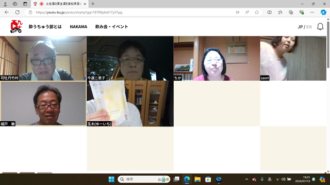Open browser settings and more menu
Image resolution: width=330 pixels, height=185 pixels.
(x=312, y=12)
